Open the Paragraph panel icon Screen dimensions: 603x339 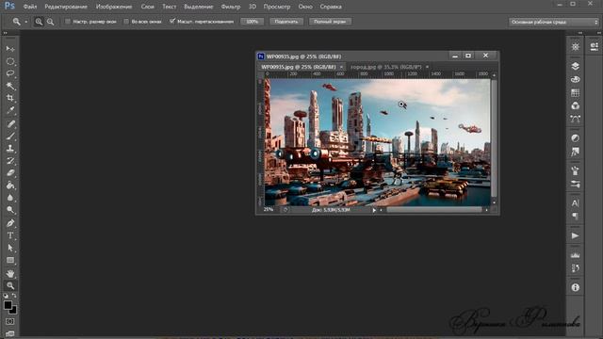pos(576,217)
